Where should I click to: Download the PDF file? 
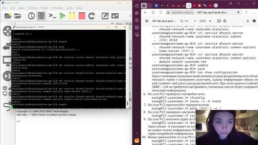click(248, 21)
